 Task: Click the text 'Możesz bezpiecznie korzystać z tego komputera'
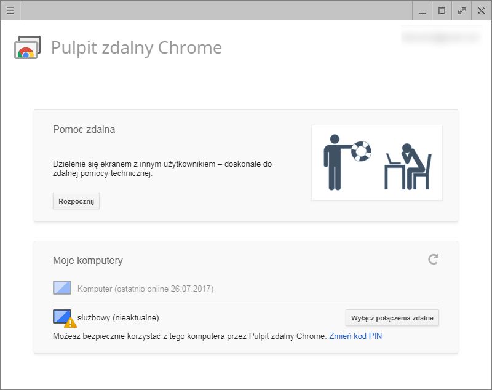coord(190,336)
